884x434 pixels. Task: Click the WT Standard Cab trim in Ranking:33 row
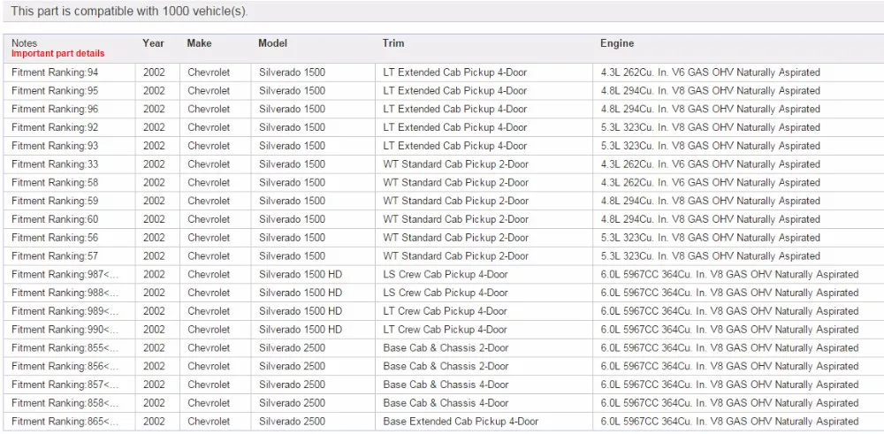point(484,164)
